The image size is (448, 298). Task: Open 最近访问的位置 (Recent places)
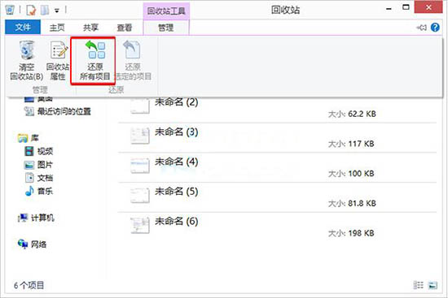click(58, 111)
